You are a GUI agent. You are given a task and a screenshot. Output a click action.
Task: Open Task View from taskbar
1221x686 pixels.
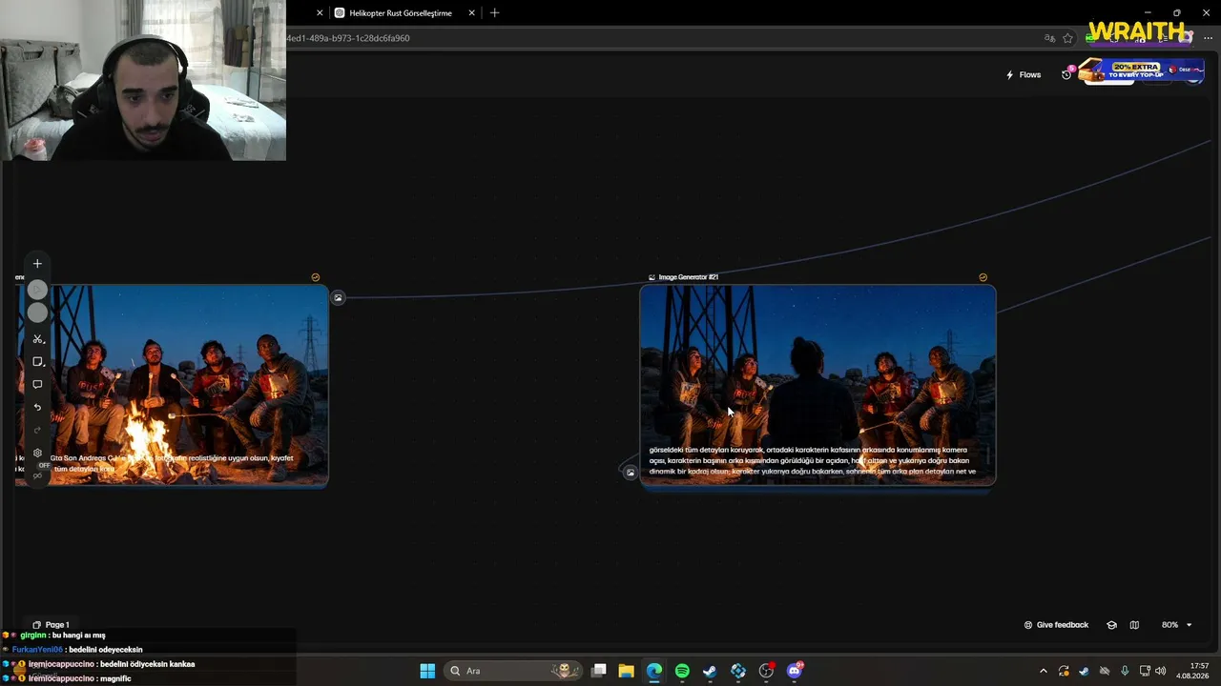pyautogui.click(x=599, y=671)
